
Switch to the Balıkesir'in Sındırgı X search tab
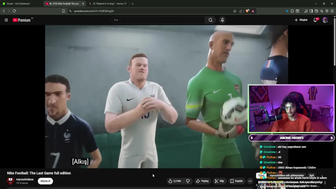click(x=108, y=4)
